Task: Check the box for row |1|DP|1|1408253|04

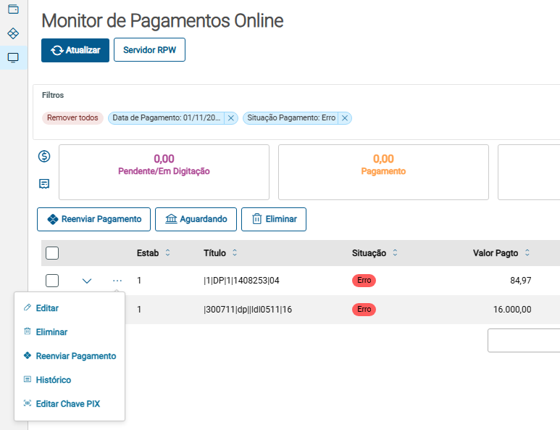Action: click(x=52, y=281)
